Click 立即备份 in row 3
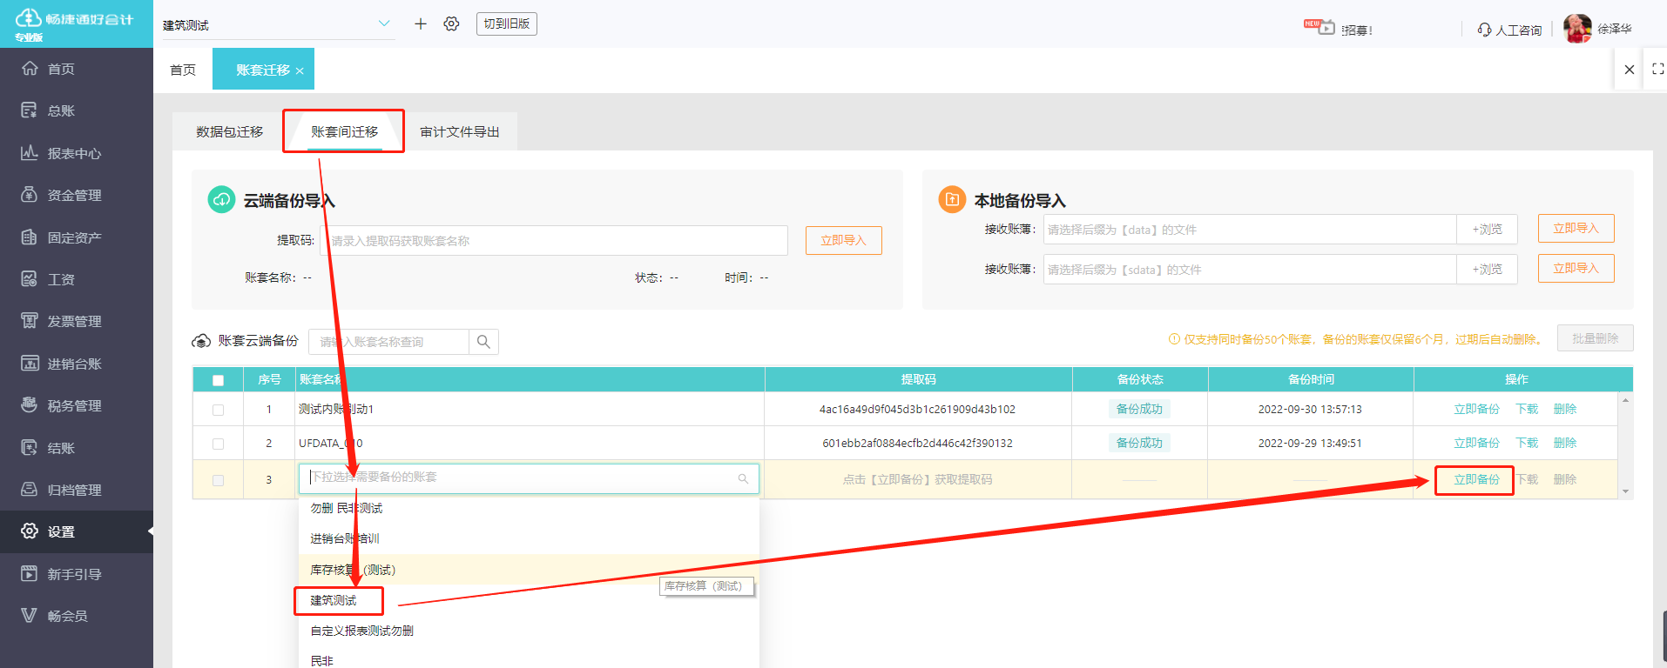 point(1476,480)
